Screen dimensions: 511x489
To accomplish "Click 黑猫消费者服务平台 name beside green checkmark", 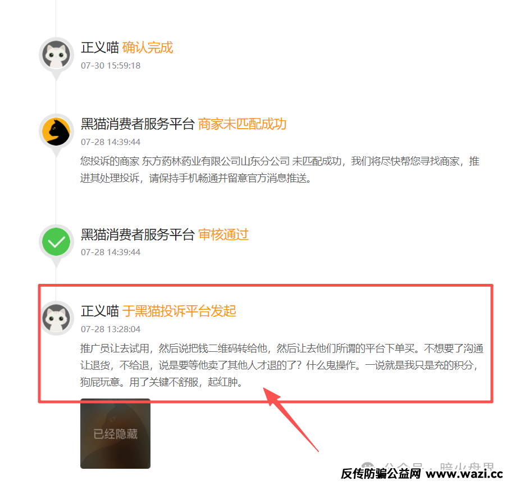I will 138,234.
